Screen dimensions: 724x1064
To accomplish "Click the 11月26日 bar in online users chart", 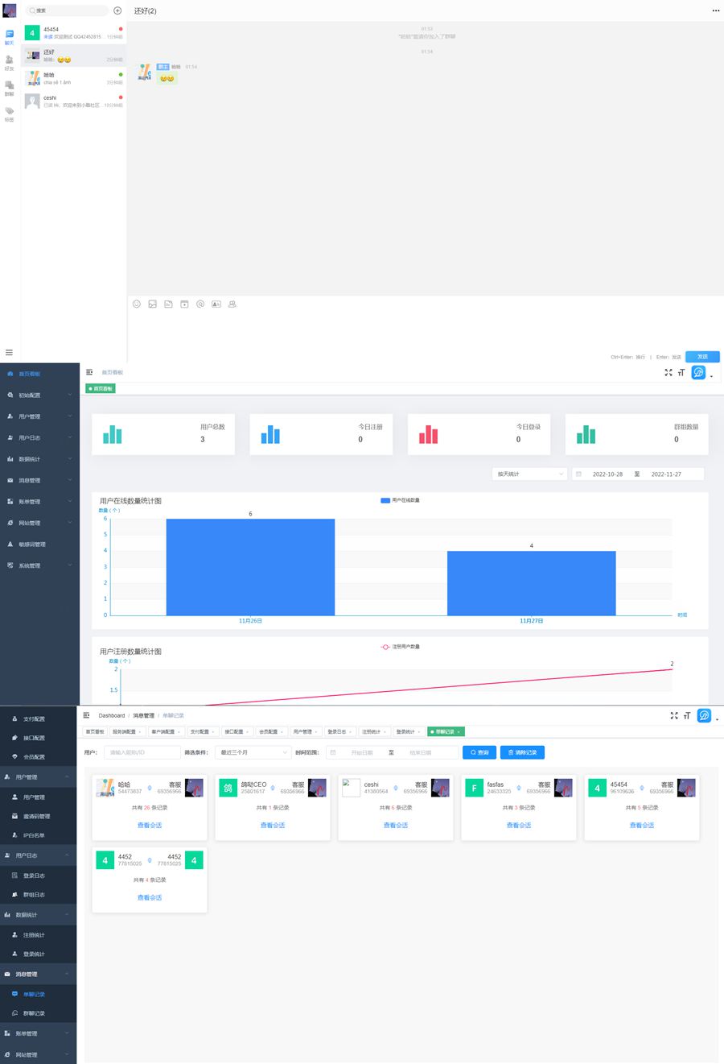I will click(250, 567).
